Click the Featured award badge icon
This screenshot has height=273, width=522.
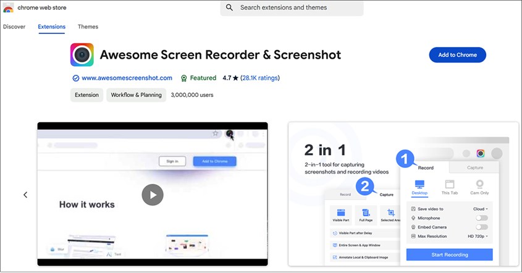183,78
